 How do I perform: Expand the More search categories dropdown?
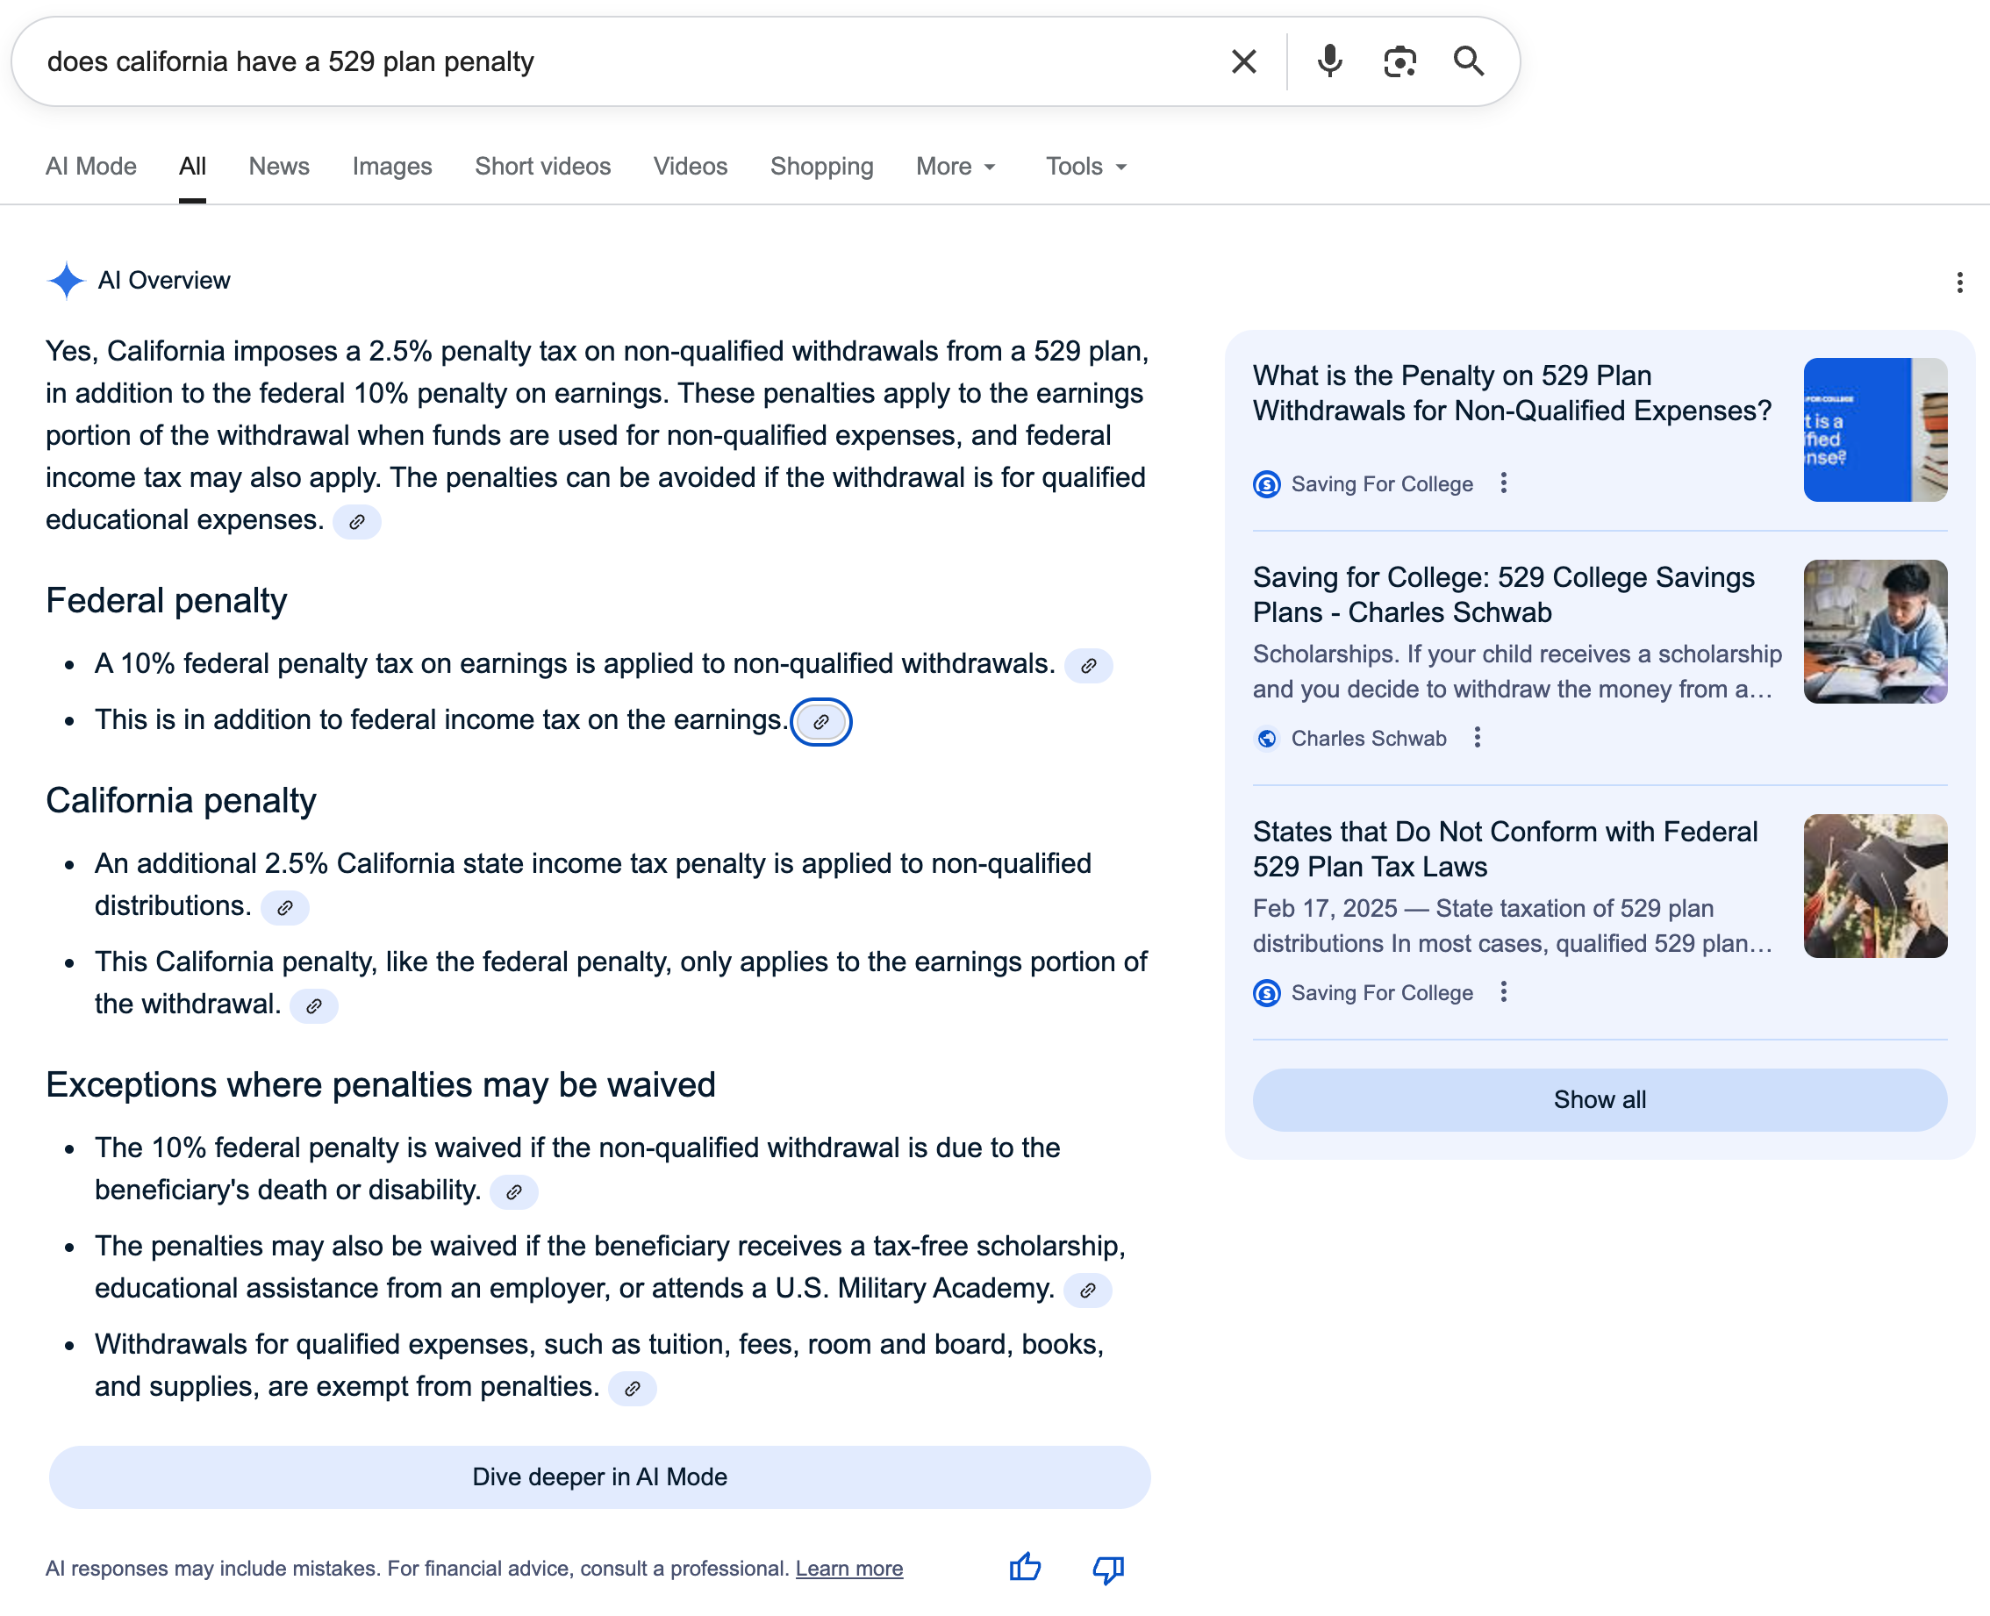coord(955,166)
